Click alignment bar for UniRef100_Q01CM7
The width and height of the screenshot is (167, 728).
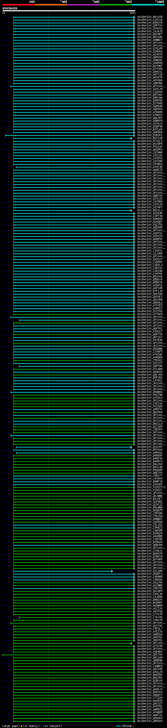click(x=74, y=447)
